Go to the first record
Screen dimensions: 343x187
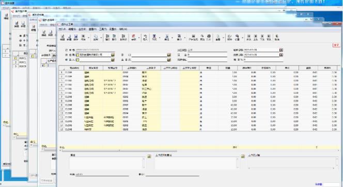tap(248, 37)
